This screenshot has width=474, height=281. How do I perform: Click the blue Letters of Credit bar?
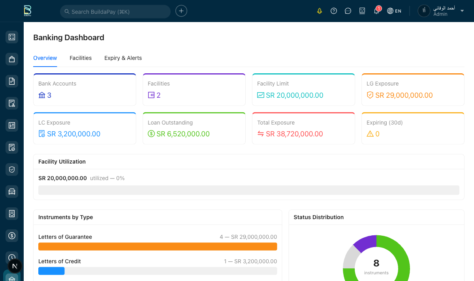(x=51, y=271)
